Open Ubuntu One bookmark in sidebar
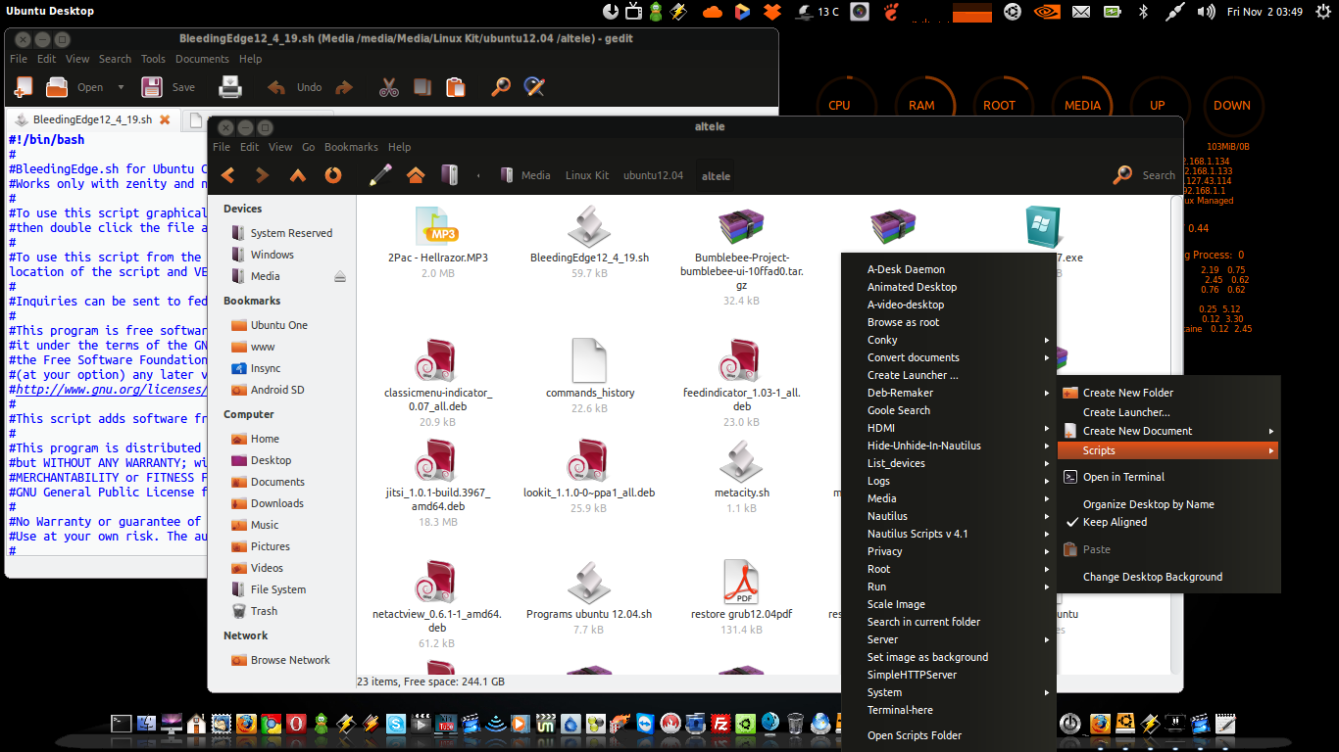This screenshot has width=1339, height=752. point(269,325)
